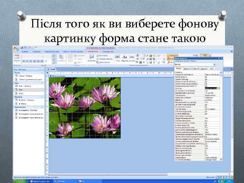This screenshot has width=244, height=183.
Task: Open the Внешние данные ribbon tab
Action: tap(52, 52)
